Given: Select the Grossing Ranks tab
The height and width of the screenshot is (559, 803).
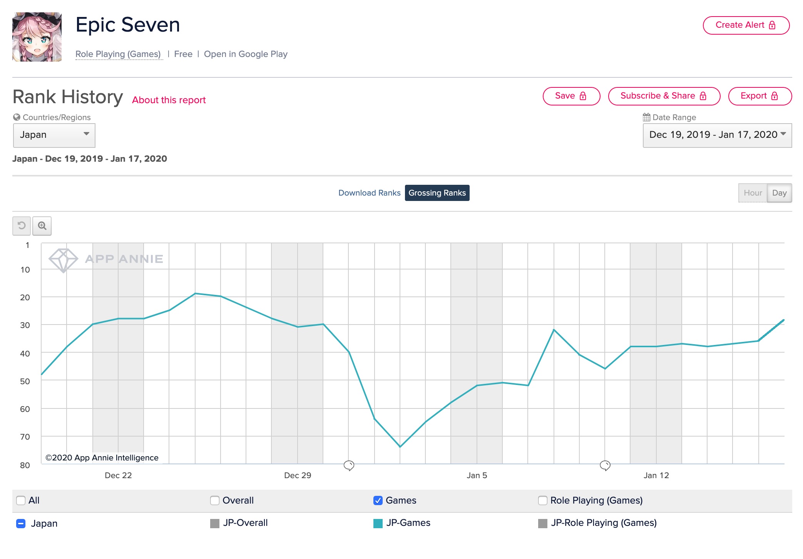Looking at the screenshot, I should point(437,193).
